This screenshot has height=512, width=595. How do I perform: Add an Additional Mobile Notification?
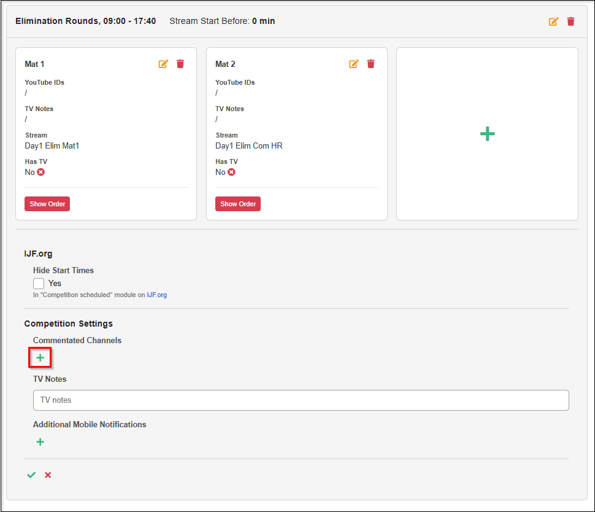point(40,442)
